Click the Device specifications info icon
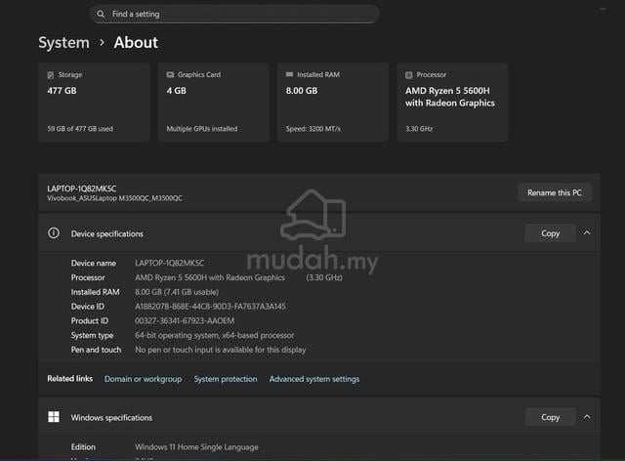This screenshot has height=461, width=625. [54, 232]
